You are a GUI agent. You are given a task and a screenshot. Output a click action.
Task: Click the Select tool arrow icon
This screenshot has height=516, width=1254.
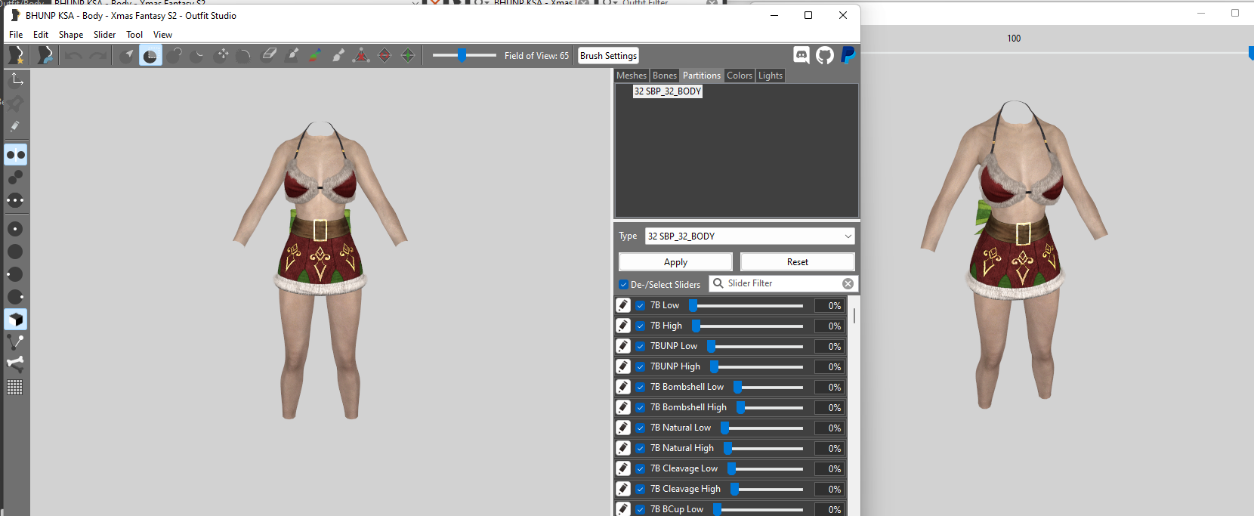point(127,55)
